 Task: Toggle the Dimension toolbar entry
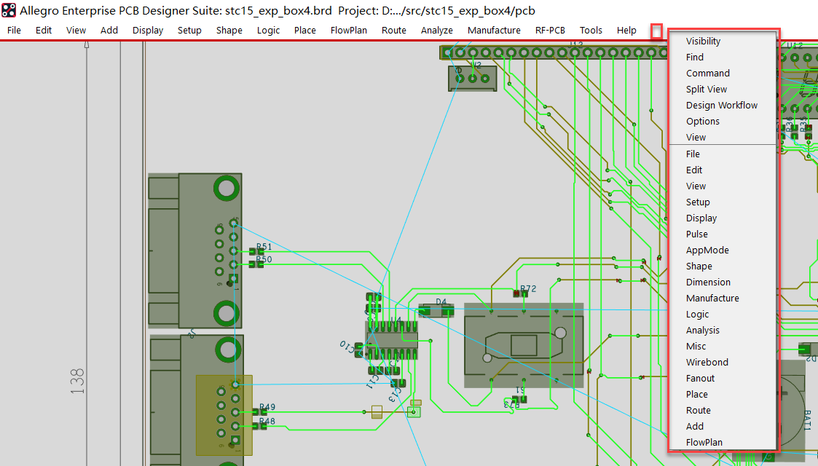tap(708, 283)
